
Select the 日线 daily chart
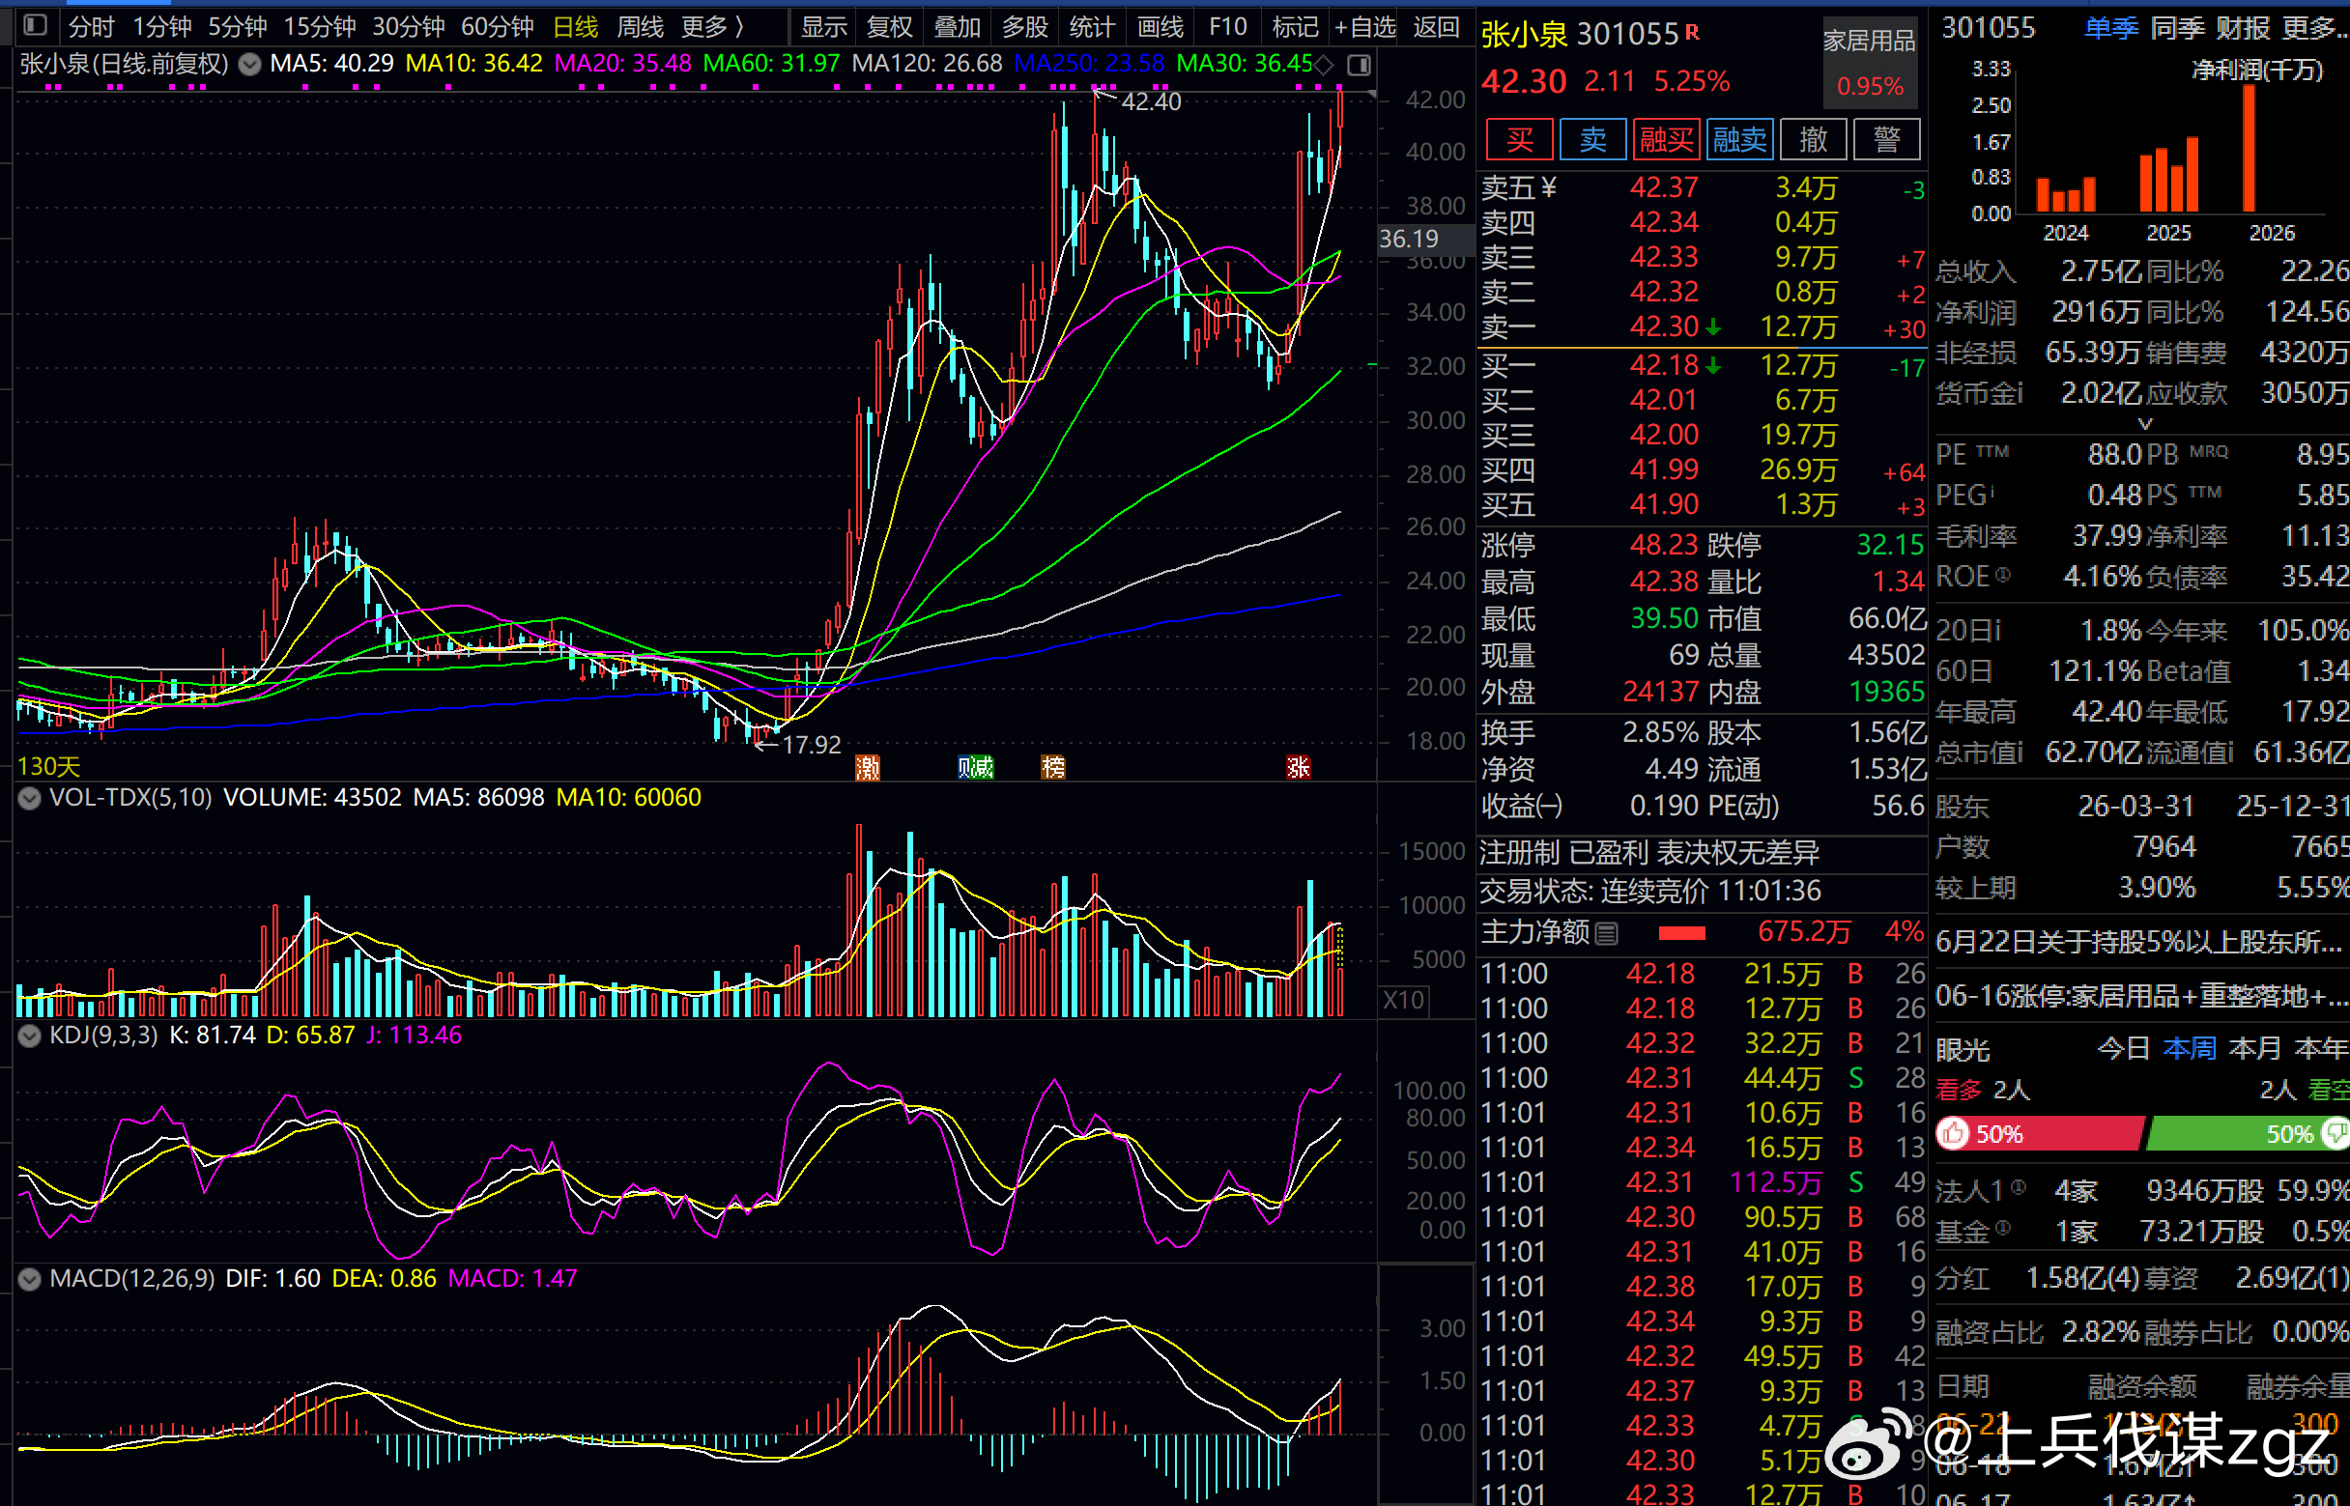click(x=576, y=26)
